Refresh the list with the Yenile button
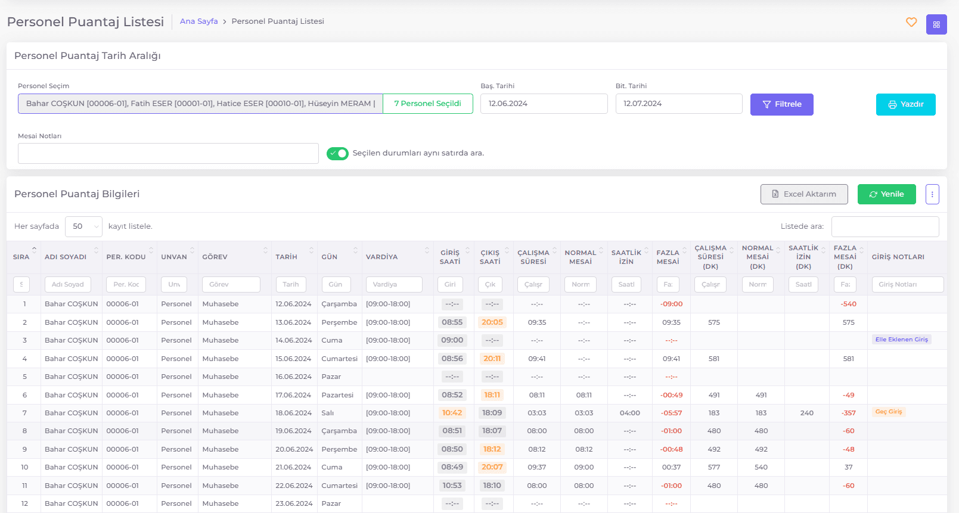Image resolution: width=959 pixels, height=513 pixels. tap(886, 194)
